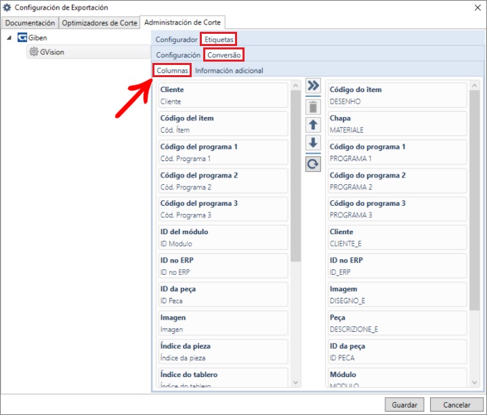Image resolution: width=487 pixels, height=415 pixels.
Task: Move selected column up with arrow icon
Action: 313,125
